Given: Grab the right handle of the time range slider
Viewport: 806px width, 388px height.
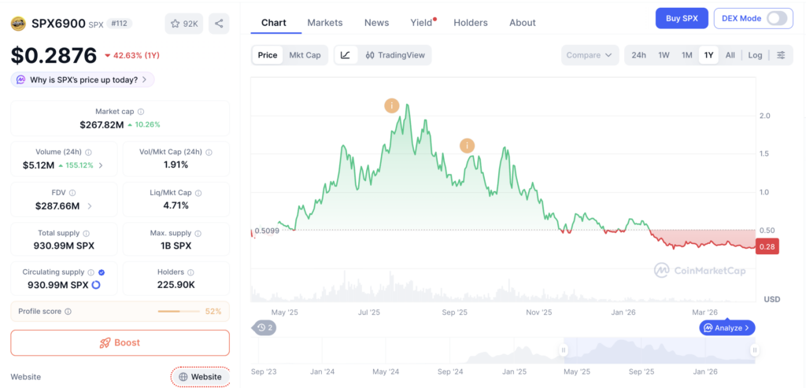Looking at the screenshot, I should click(755, 350).
